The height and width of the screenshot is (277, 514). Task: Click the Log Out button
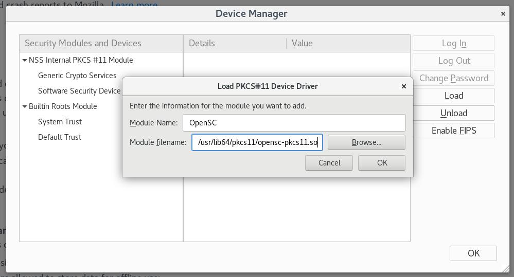coord(454,61)
